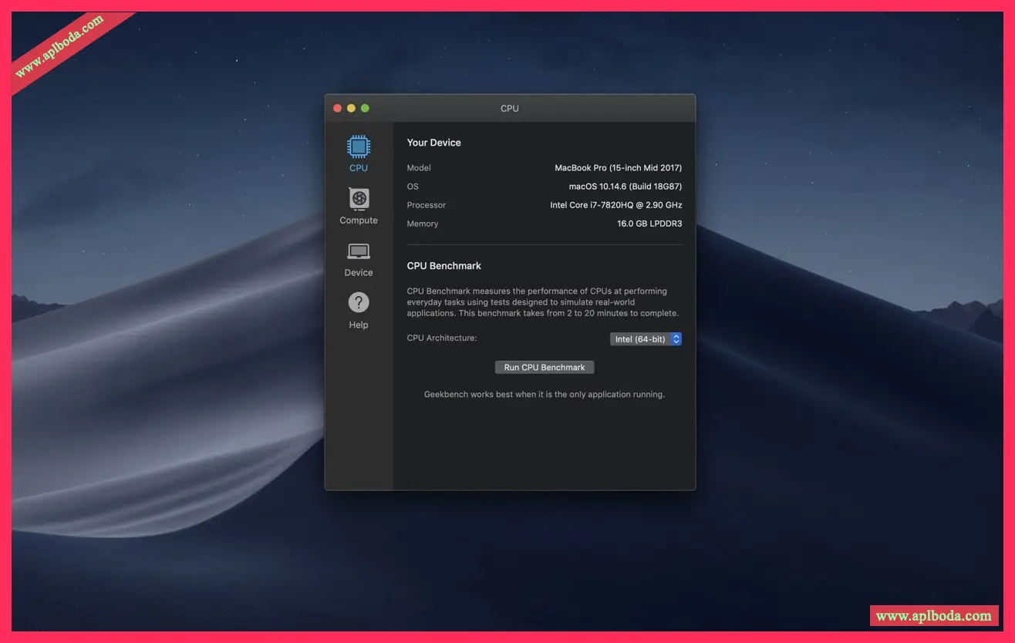Select the OS value macOS 10.14.6 (Build 18G87)
This screenshot has height=643, width=1015.
click(x=626, y=187)
